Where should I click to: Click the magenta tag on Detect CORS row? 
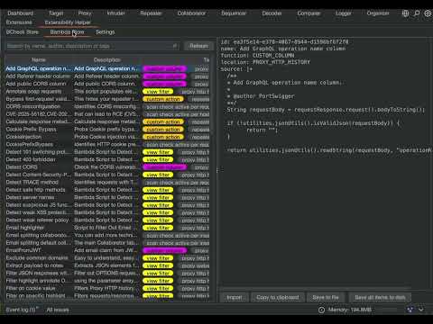point(165,167)
